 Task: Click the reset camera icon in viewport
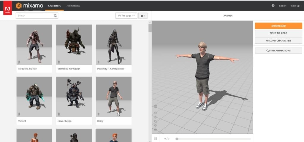click(156, 125)
